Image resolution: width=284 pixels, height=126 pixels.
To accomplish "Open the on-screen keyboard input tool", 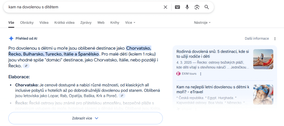I will pyautogui.click(x=177, y=7).
